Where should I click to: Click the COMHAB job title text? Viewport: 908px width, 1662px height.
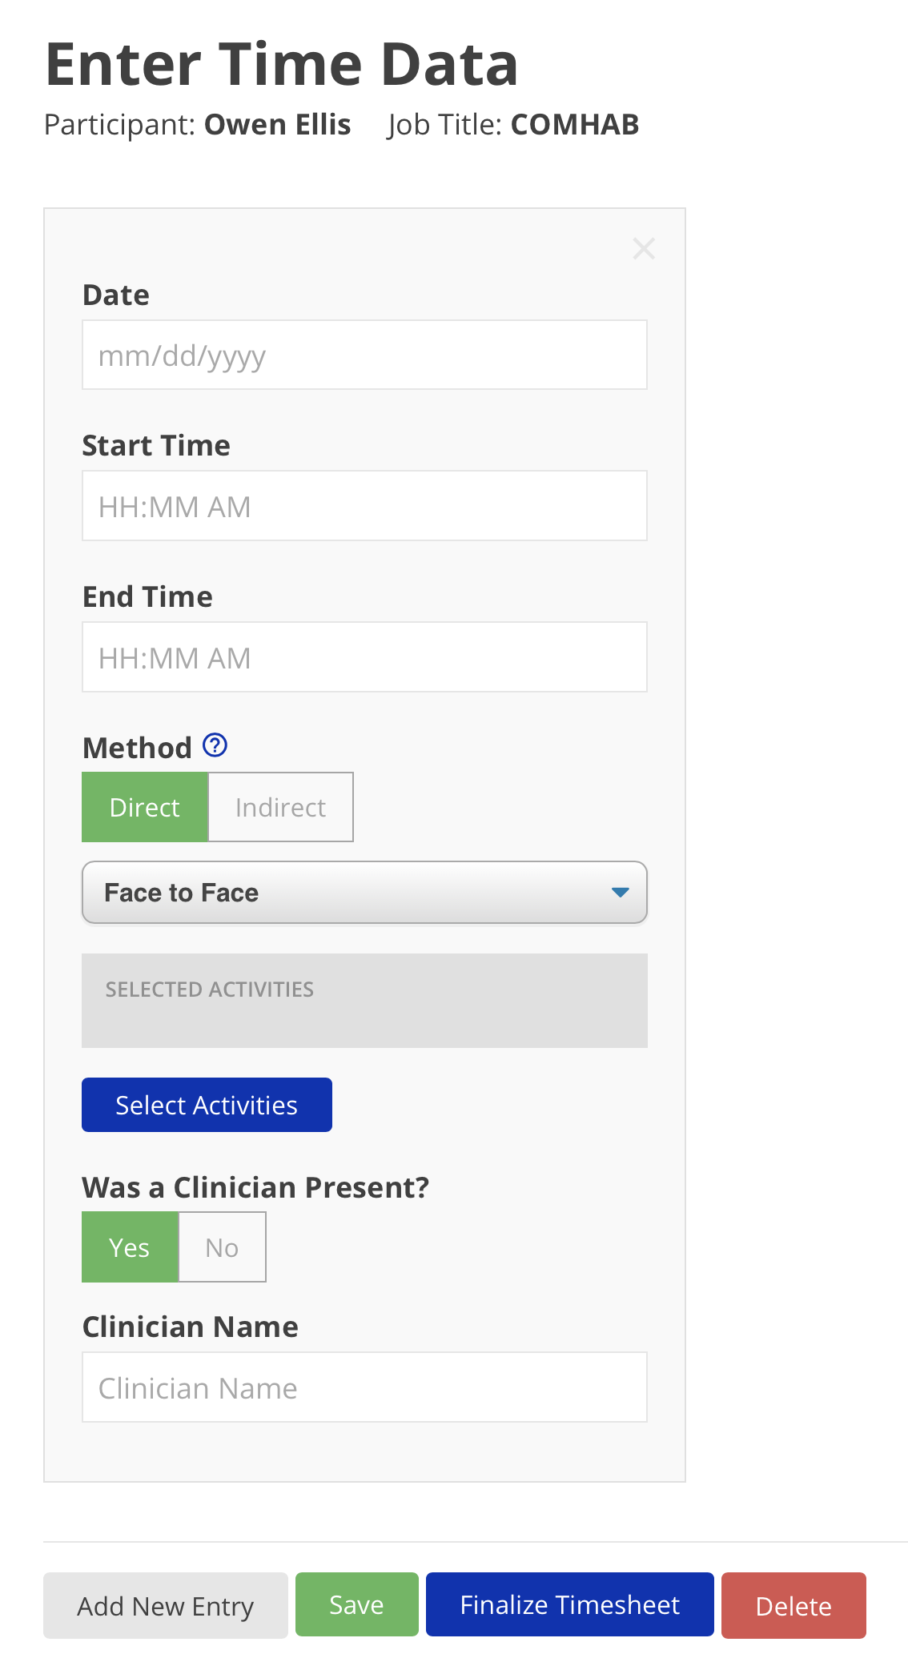(x=574, y=125)
